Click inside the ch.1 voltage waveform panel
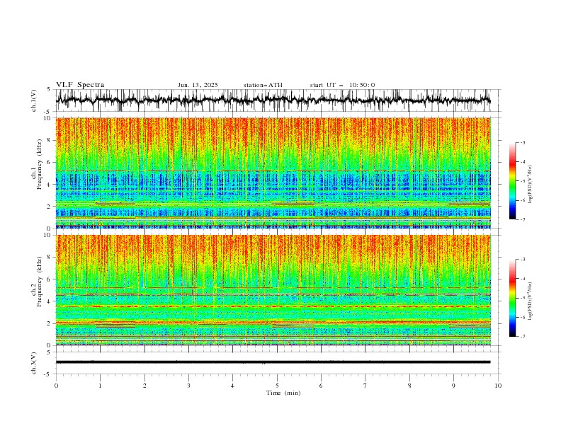 coord(278,100)
